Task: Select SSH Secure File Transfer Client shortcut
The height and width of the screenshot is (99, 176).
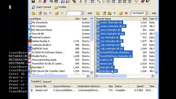Action: [x=48, y=71]
